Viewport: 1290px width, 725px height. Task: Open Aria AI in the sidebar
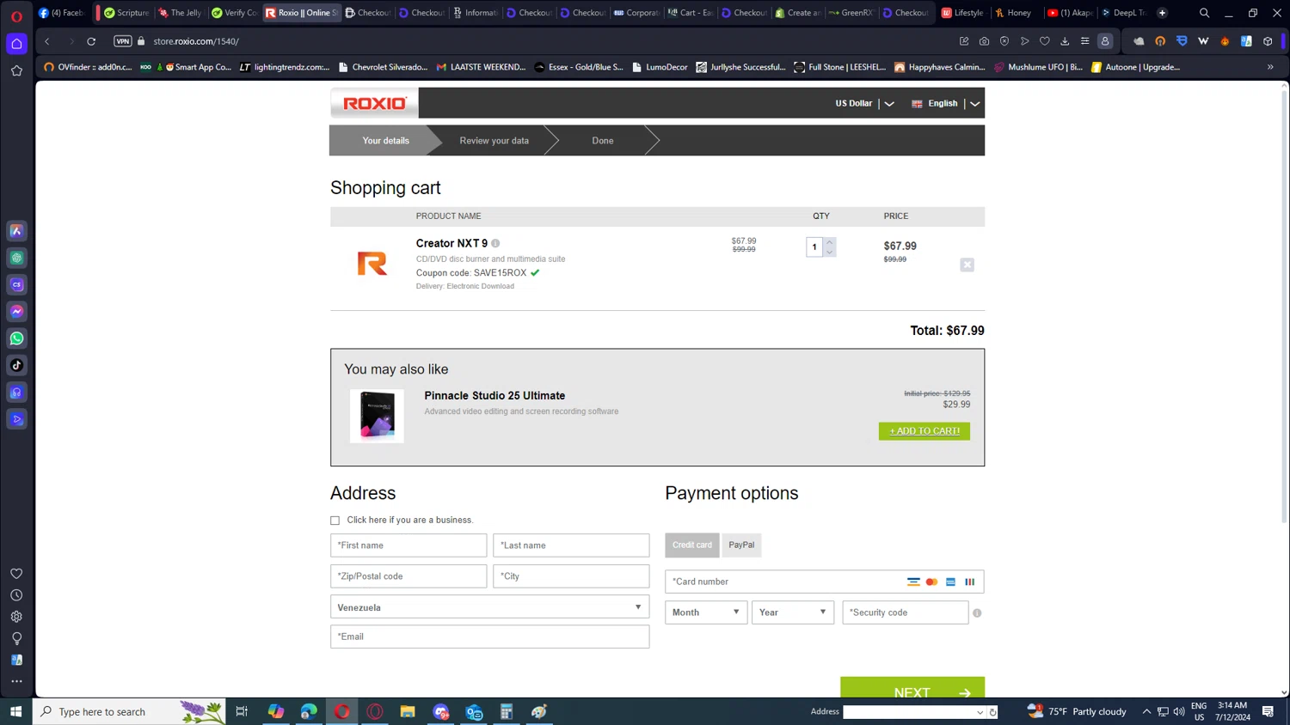(x=16, y=231)
